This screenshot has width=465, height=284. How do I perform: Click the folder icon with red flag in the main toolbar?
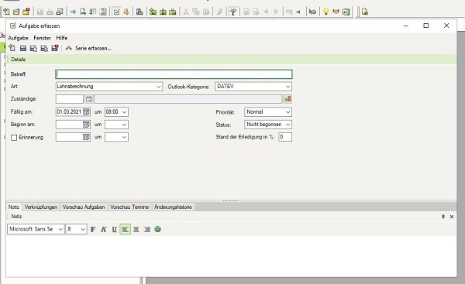(26, 12)
